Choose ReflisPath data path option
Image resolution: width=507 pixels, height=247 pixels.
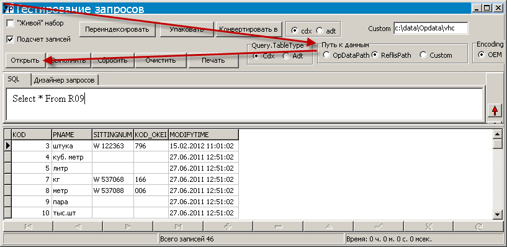click(x=375, y=55)
